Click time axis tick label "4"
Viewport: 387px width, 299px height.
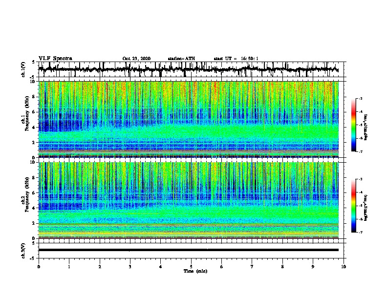click(x=161, y=267)
